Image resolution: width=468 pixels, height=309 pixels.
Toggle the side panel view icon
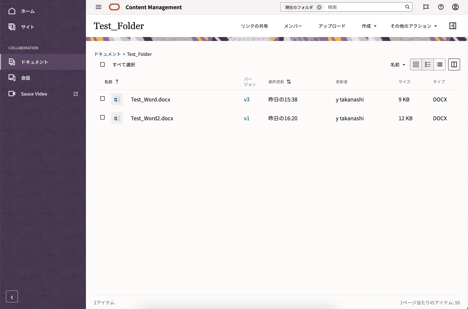click(x=454, y=64)
